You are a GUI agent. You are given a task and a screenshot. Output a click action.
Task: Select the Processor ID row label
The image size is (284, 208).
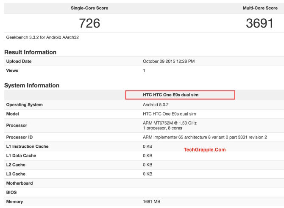20,137
